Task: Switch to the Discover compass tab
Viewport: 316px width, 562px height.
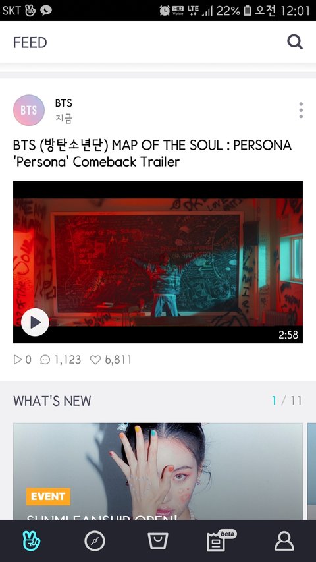Action: pos(95,541)
